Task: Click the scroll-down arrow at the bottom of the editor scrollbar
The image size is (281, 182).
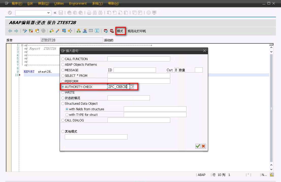Action: [271, 169]
